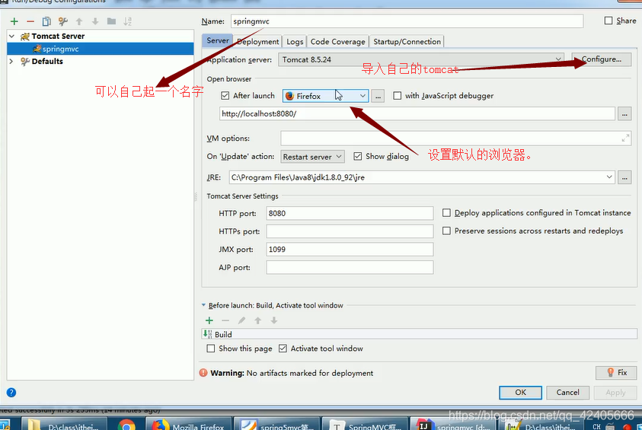This screenshot has width=642, height=430.
Task: Switch to the Deployment tab
Action: click(x=258, y=41)
